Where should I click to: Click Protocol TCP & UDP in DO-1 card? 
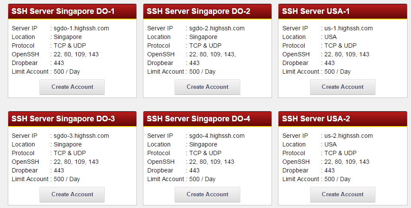pos(70,45)
